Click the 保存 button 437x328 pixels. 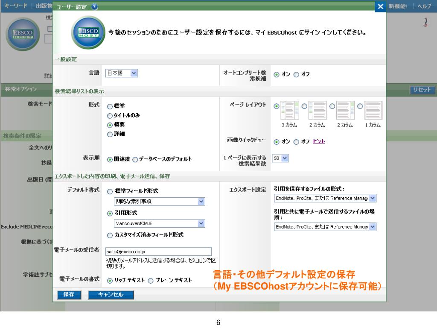69,295
